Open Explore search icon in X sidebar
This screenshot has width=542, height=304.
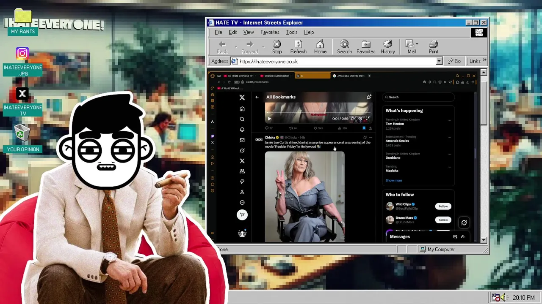tap(242, 119)
